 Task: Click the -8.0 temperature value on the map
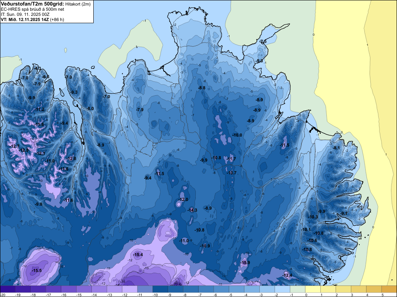(90, 108)
